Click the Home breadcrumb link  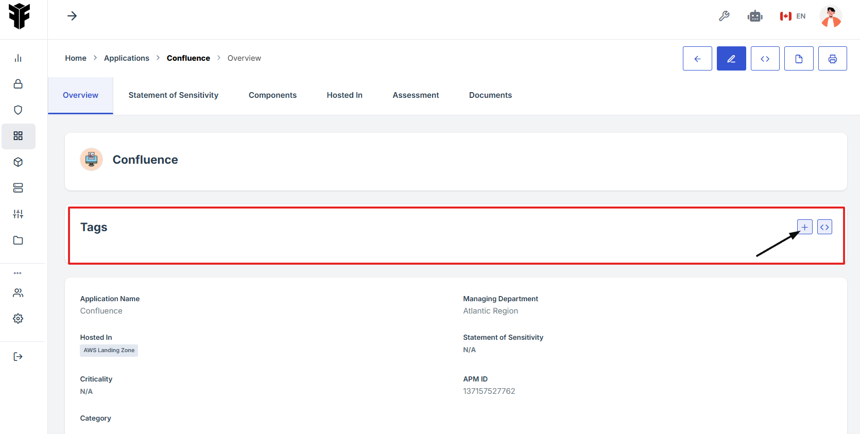coord(76,58)
